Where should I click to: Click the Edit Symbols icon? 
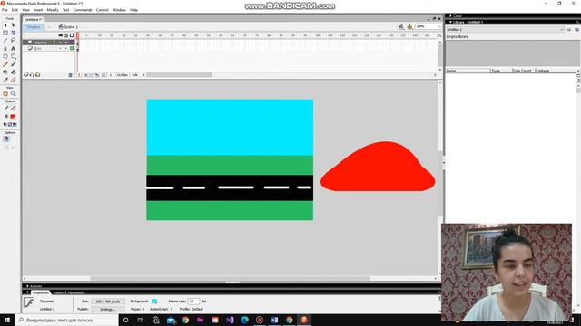click(409, 27)
